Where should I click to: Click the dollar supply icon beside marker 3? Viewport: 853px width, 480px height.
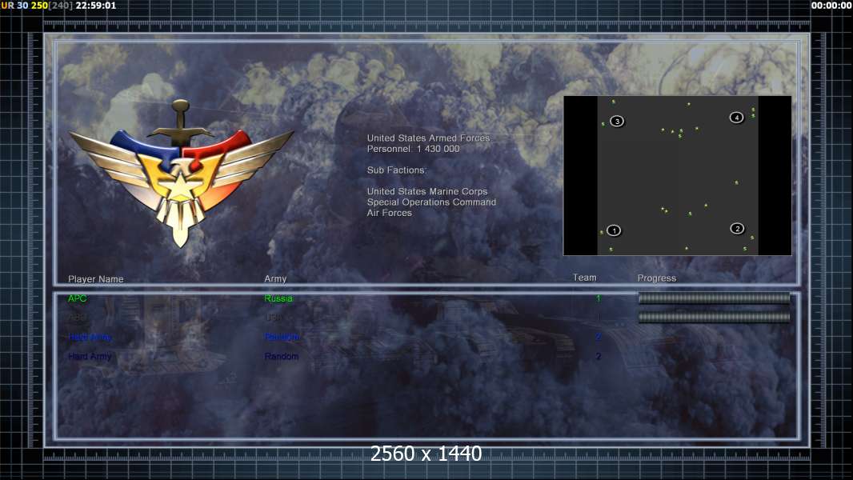pyautogui.click(x=603, y=124)
